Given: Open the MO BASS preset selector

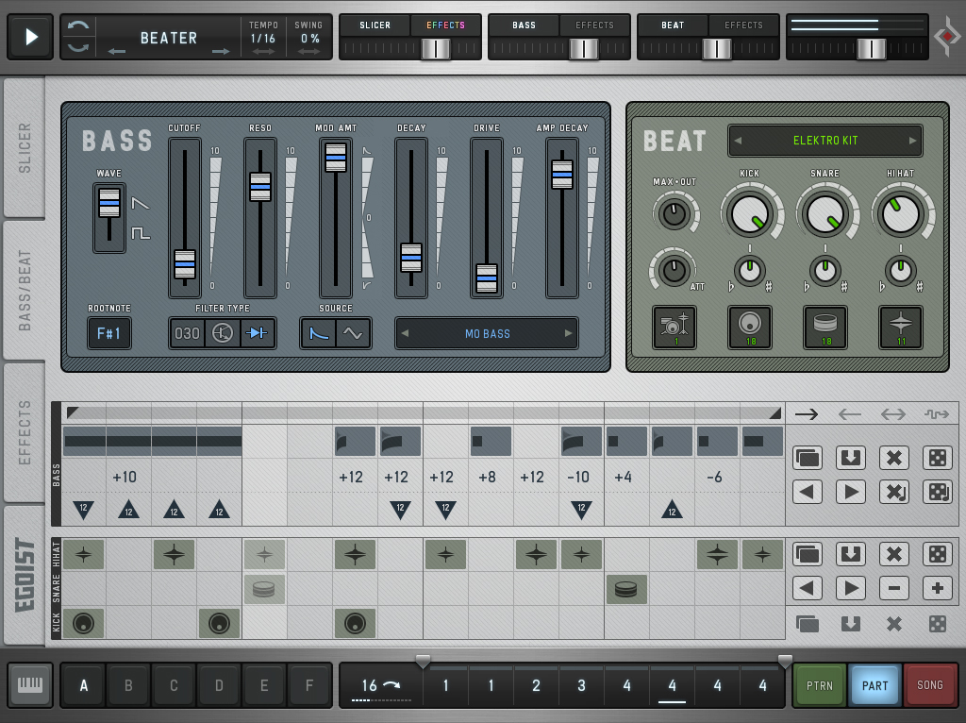Looking at the screenshot, I should (487, 333).
